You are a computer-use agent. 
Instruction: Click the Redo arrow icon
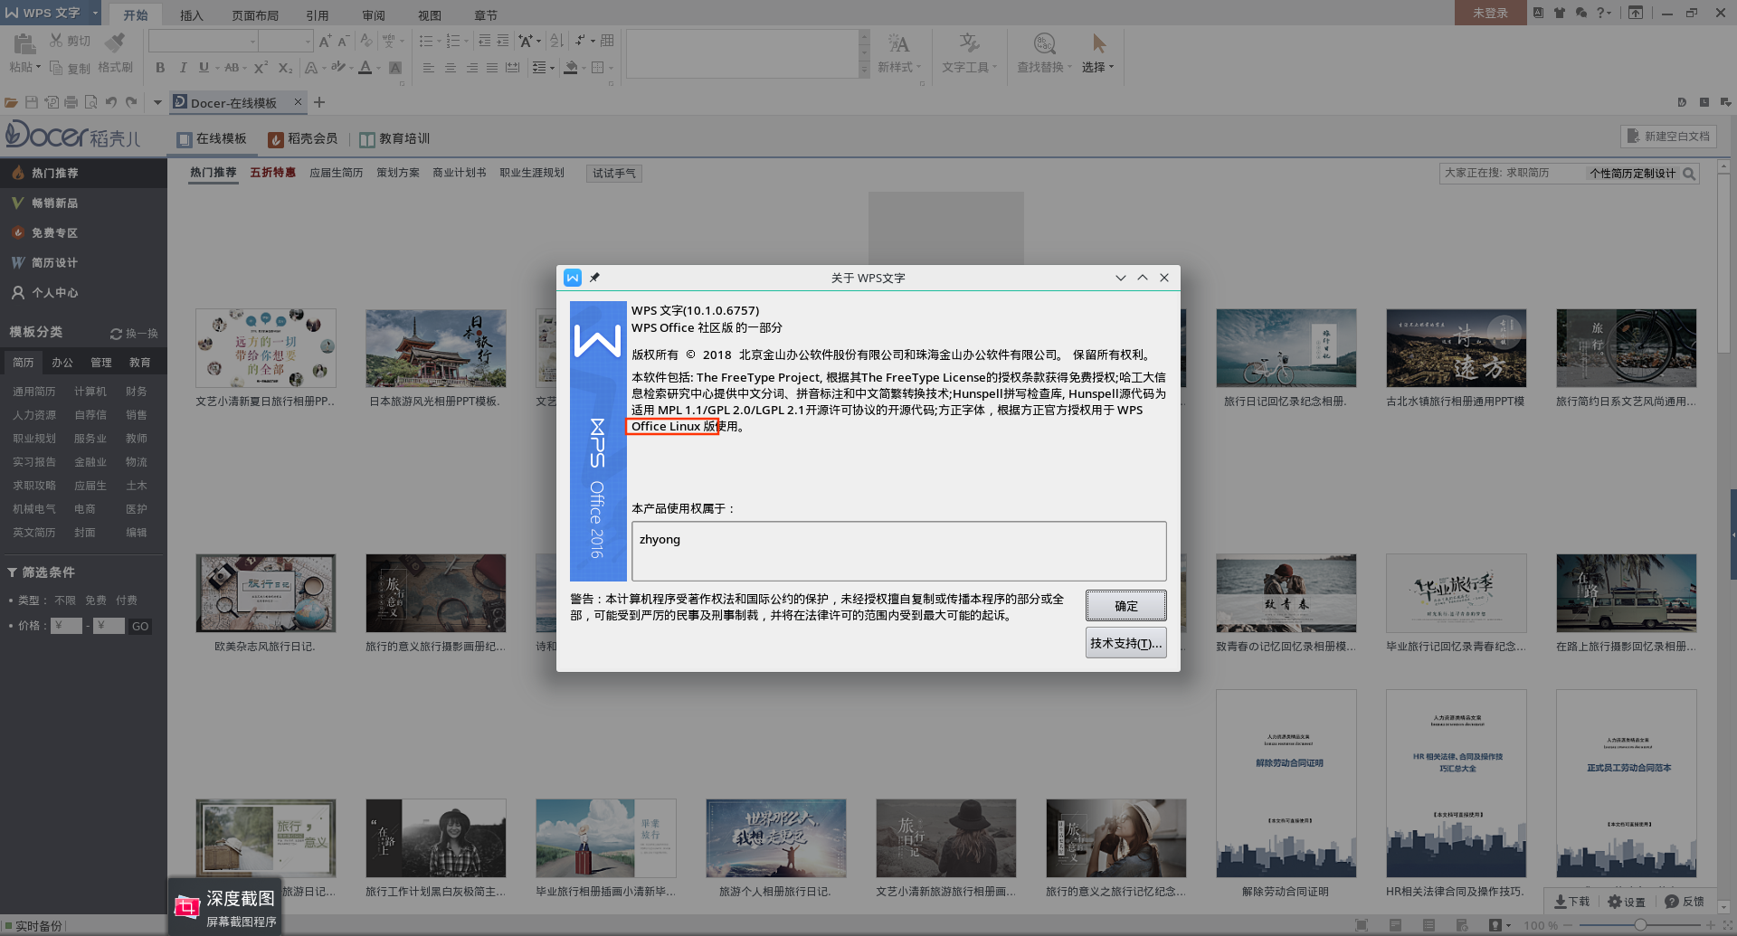coord(131,102)
